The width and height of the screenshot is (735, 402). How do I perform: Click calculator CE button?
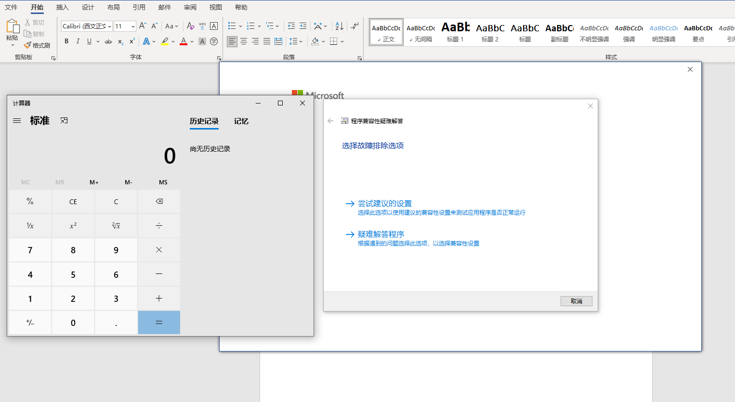tap(73, 202)
